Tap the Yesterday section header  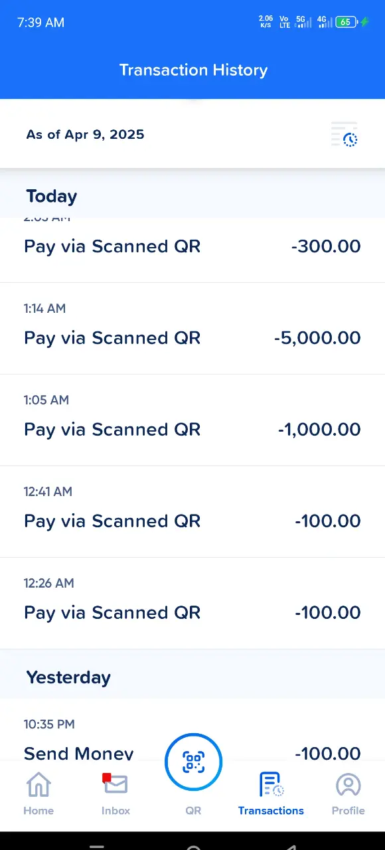pos(68,677)
